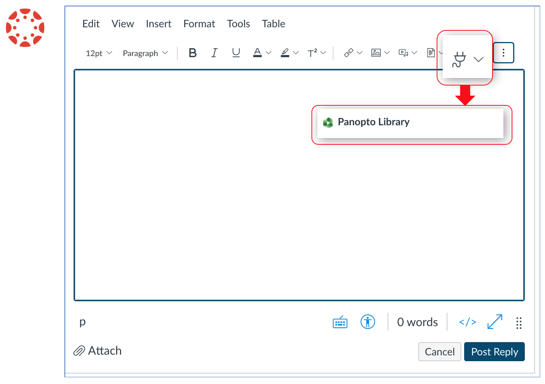Screen dimensions: 545x384
Task: Open the Table menu
Action: tap(274, 24)
